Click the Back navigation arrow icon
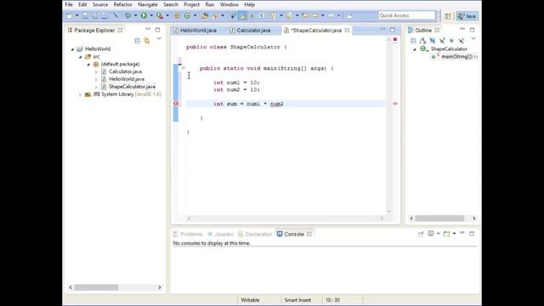Image resolution: width=544 pixels, height=306 pixels. (315, 15)
